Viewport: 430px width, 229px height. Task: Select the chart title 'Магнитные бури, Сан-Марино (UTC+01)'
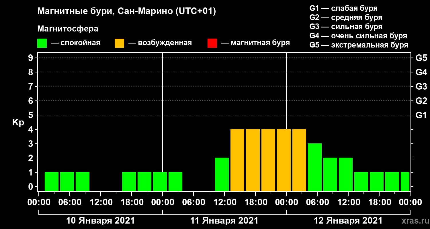pyautogui.click(x=126, y=12)
